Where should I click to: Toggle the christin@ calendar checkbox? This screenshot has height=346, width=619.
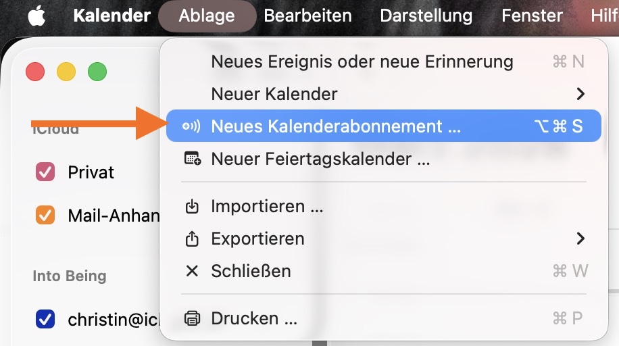point(45,319)
